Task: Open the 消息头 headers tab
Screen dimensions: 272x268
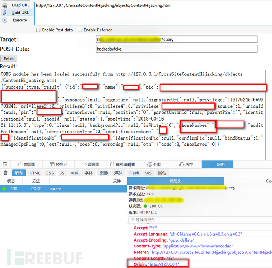Action: pos(175,181)
